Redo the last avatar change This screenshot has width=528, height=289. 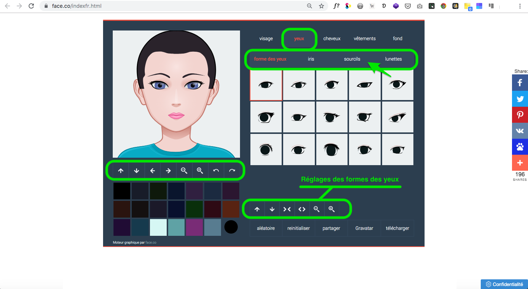(232, 171)
